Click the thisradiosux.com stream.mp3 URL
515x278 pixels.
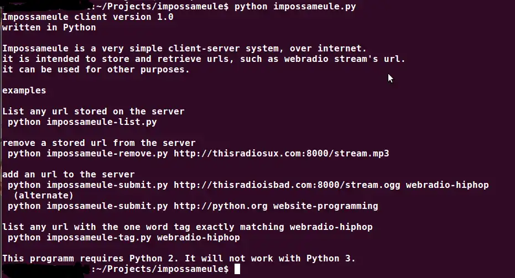click(281, 153)
